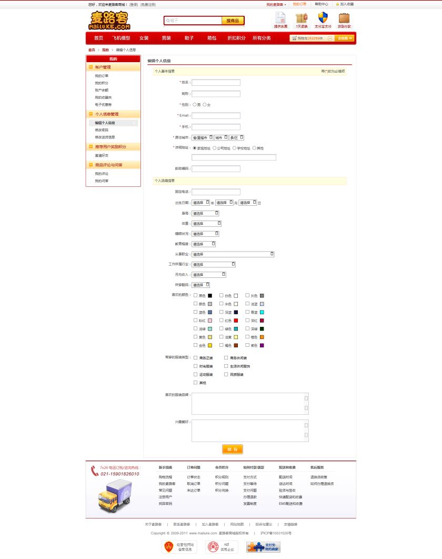
Task: Open 修改密码 in the sidebar
Action: click(102, 130)
